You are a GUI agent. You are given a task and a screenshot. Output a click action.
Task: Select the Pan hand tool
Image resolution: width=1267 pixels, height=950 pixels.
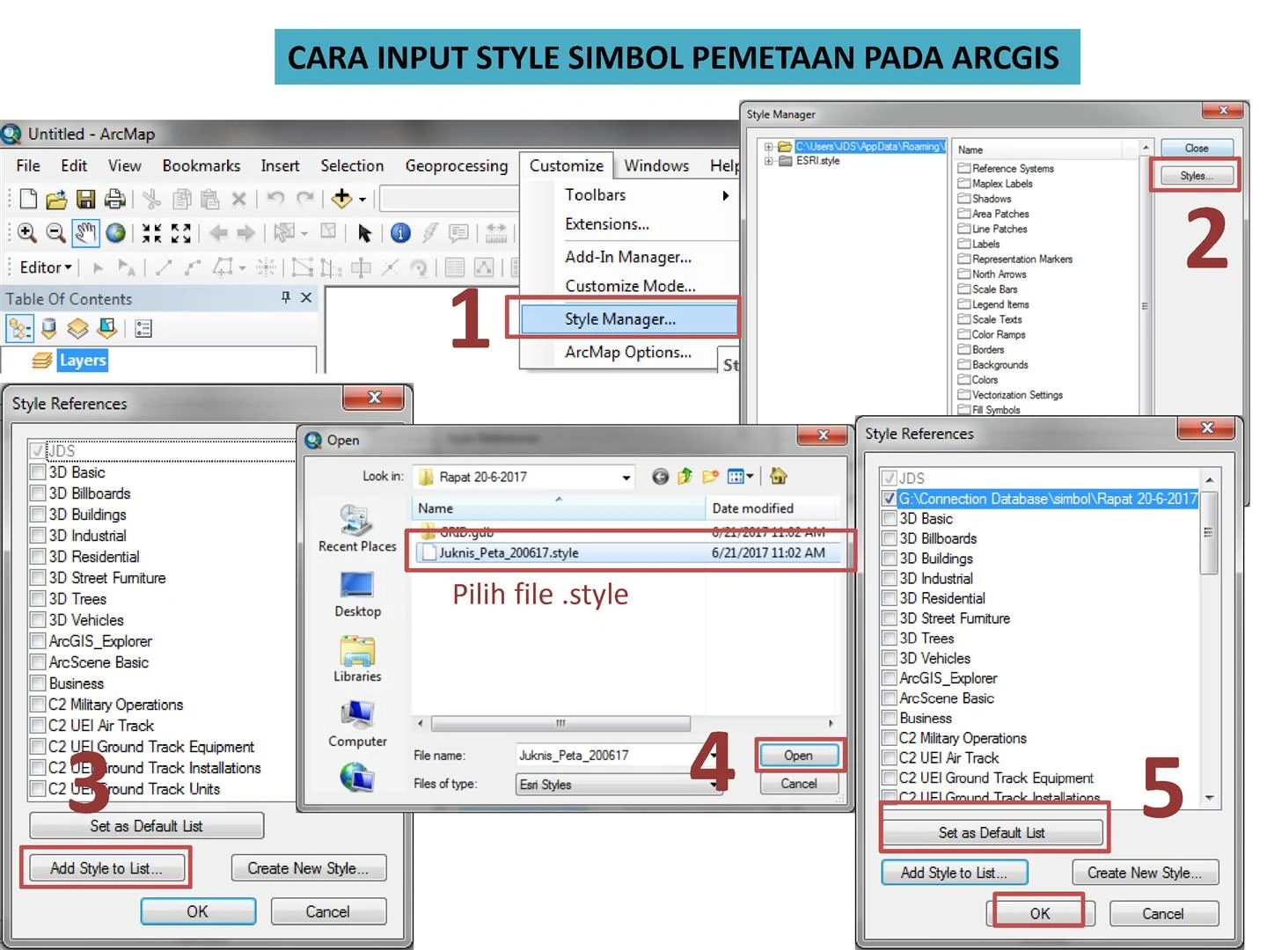(x=85, y=233)
